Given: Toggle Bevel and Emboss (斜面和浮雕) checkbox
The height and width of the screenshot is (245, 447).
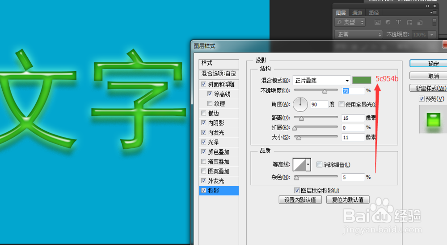Looking at the screenshot, I should [203, 84].
